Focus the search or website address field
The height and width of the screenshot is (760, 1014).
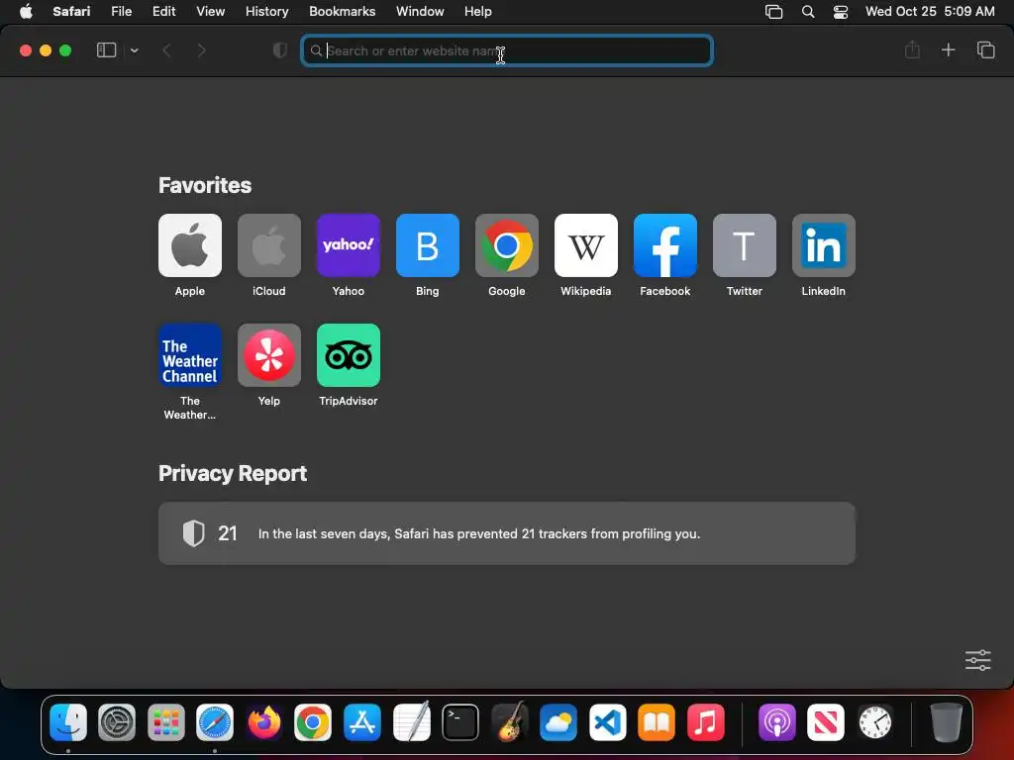coord(507,50)
